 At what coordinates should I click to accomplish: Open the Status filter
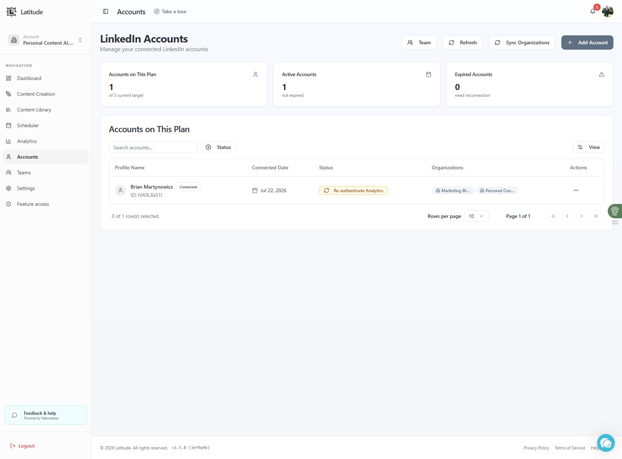click(x=218, y=147)
